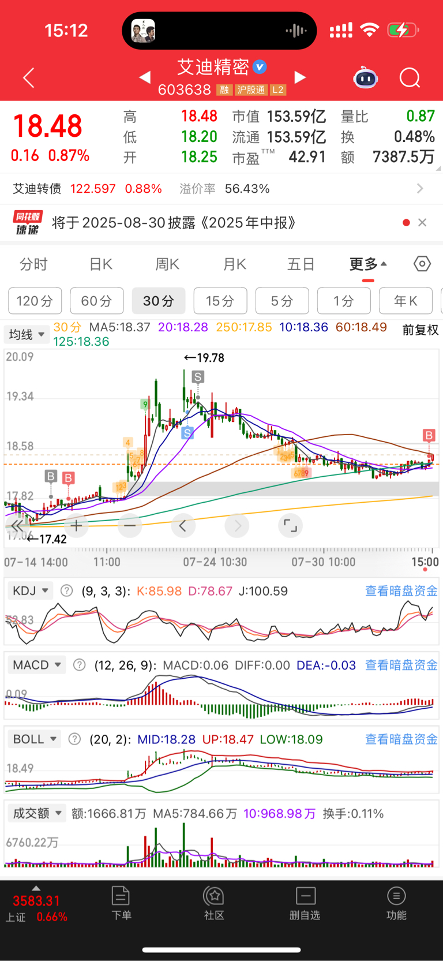
Task: Expand the 更多 period menu
Action: point(368,264)
